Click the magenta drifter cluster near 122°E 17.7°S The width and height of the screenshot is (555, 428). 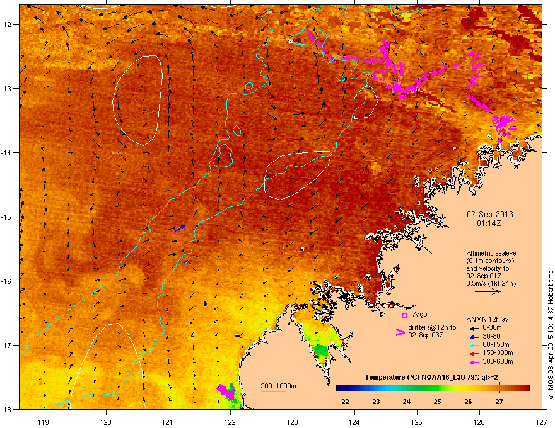coord(226,391)
